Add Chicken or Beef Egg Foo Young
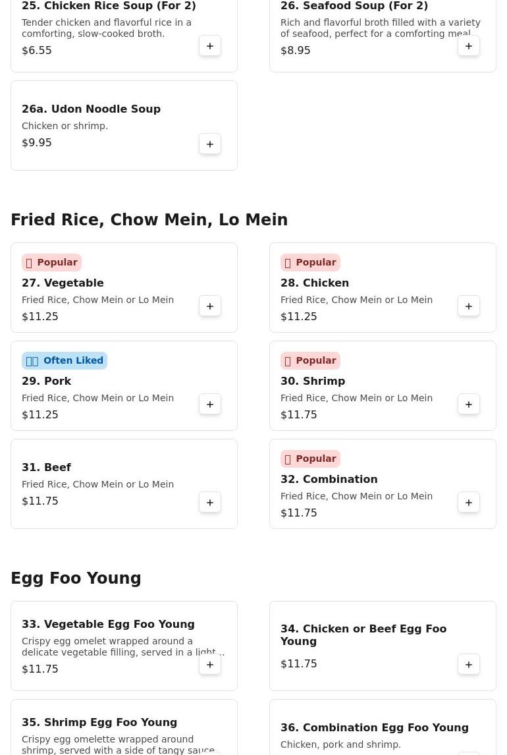Image resolution: width=507 pixels, height=755 pixels. point(469,665)
